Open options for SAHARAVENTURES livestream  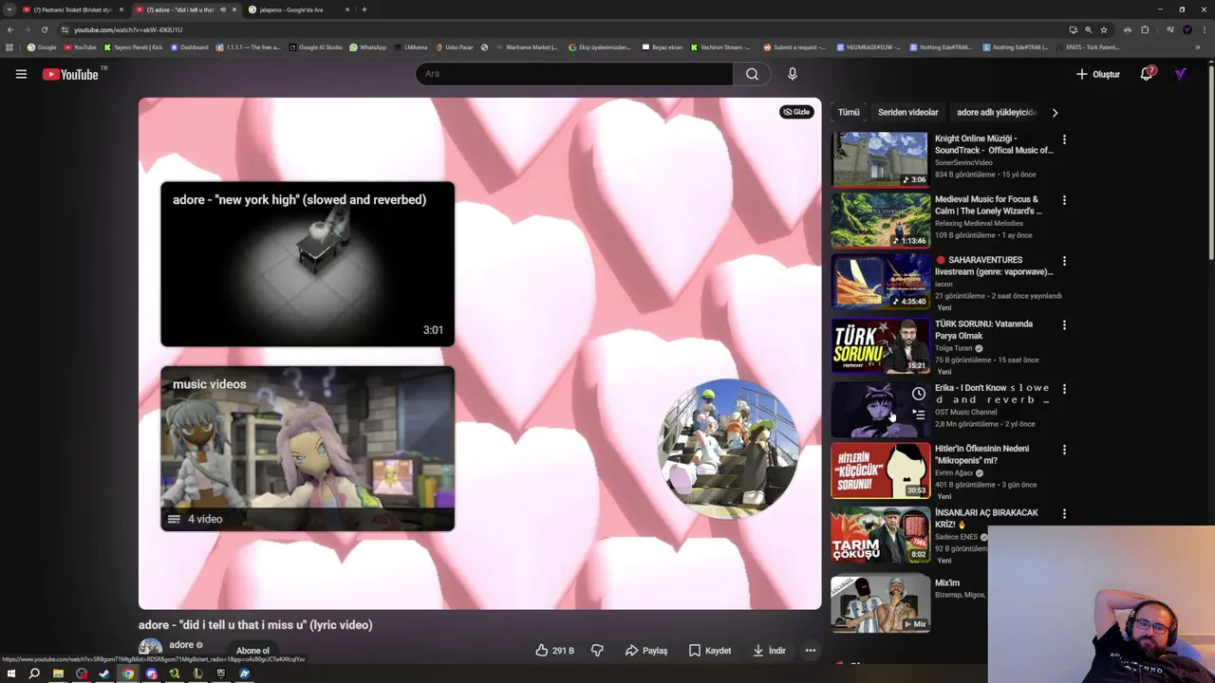tap(1064, 261)
